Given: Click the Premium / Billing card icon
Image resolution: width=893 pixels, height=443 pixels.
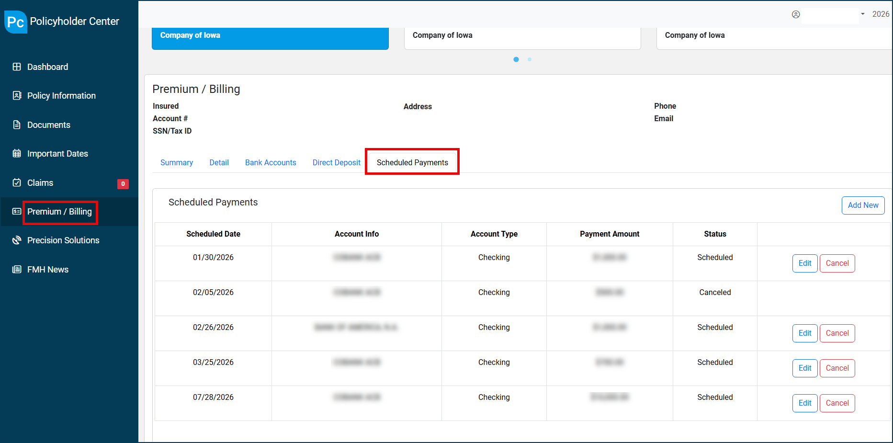Looking at the screenshot, I should coord(17,211).
